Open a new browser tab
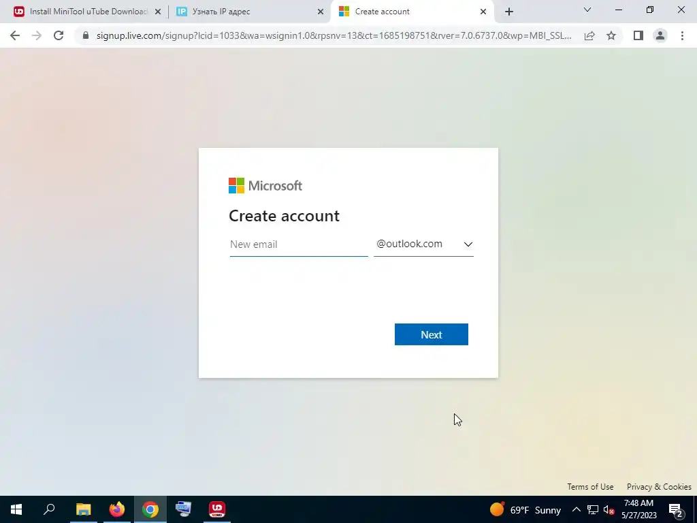Image resolution: width=697 pixels, height=523 pixels. [509, 12]
